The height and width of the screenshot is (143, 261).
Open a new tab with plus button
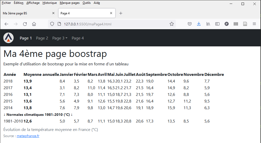point(121,13)
